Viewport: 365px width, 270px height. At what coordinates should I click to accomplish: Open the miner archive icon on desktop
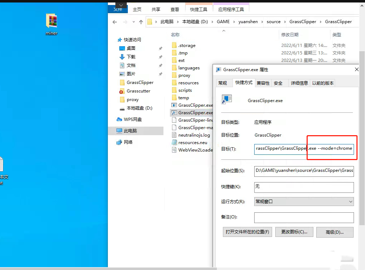tap(51, 24)
